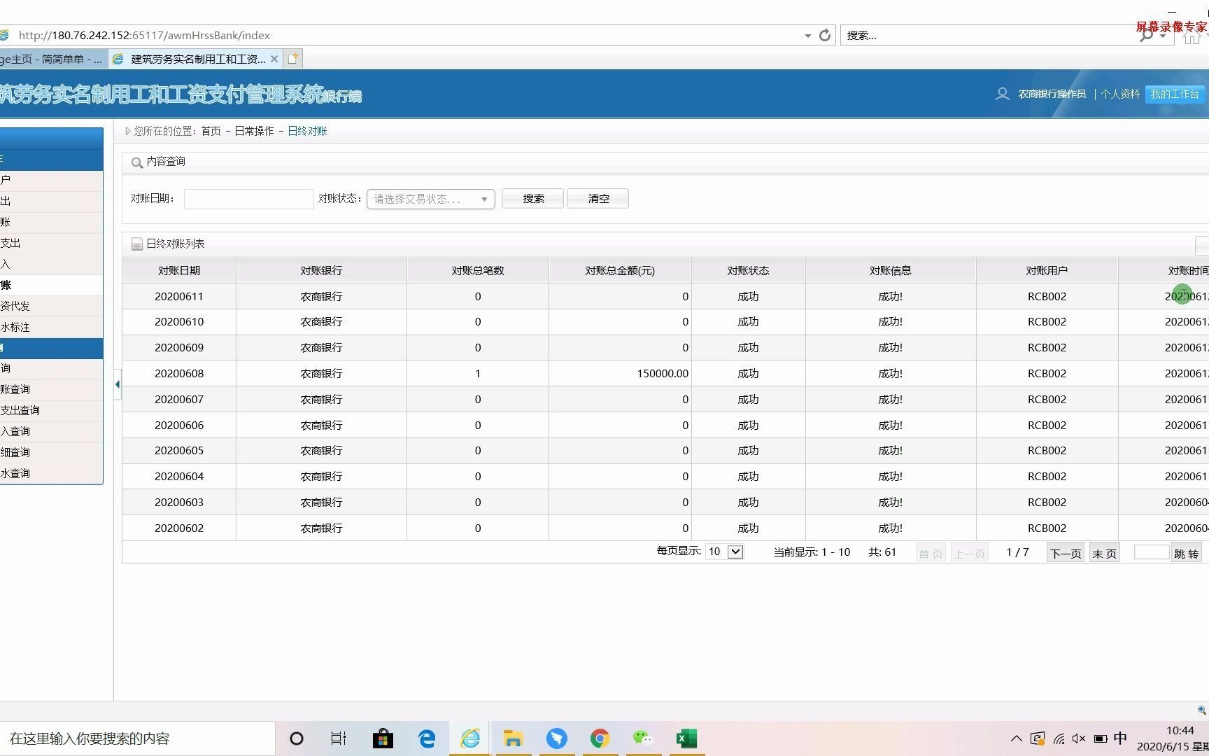Click the Windows taskbar search box
The height and width of the screenshot is (756, 1209).
tap(137, 738)
